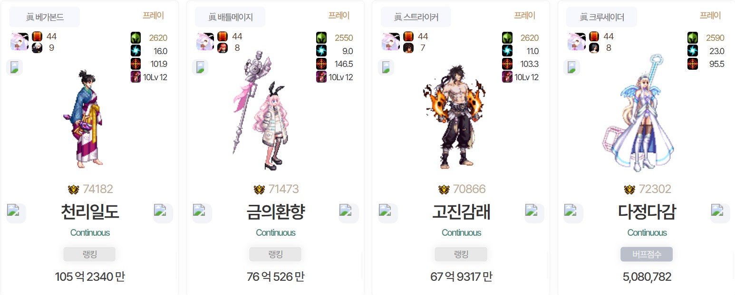Click the red crosshair icon beside 103.3
This screenshot has height=295, width=735.
[508, 64]
